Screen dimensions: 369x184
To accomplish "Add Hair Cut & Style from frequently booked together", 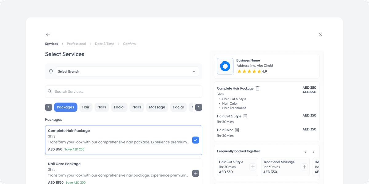I will (253, 167).
